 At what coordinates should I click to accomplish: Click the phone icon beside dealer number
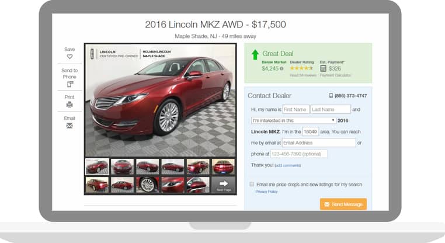[x=331, y=96]
